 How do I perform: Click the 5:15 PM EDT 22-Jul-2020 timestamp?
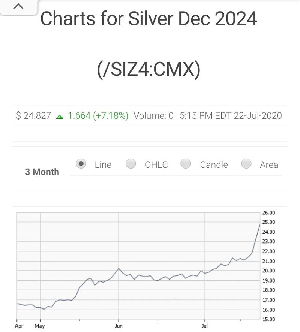231,116
